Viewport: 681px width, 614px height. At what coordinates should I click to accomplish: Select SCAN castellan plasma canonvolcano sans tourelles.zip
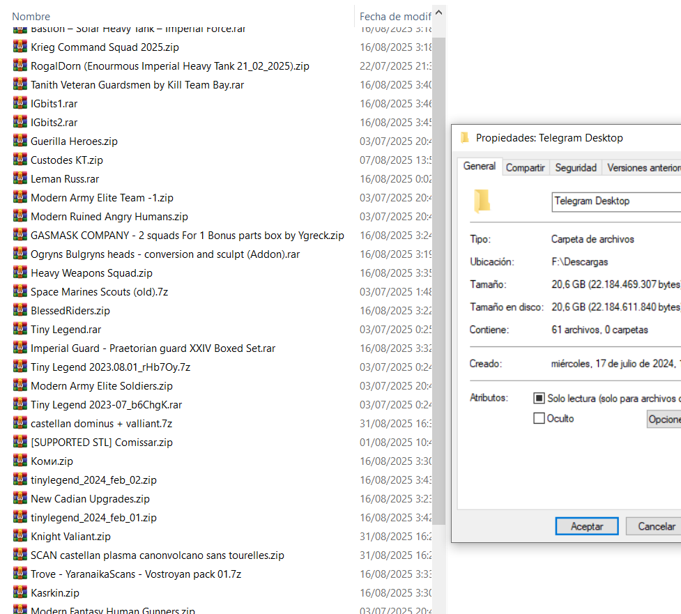pos(158,555)
